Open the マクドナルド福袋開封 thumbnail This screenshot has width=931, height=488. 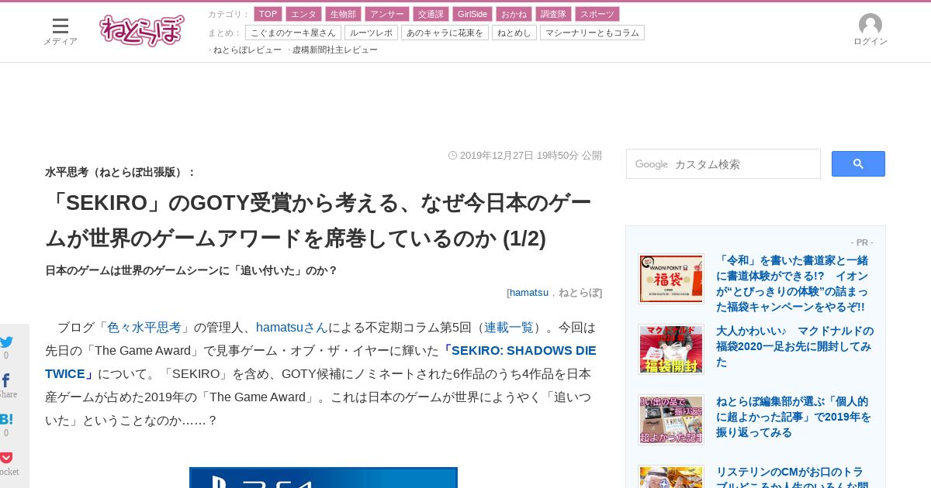[671, 349]
